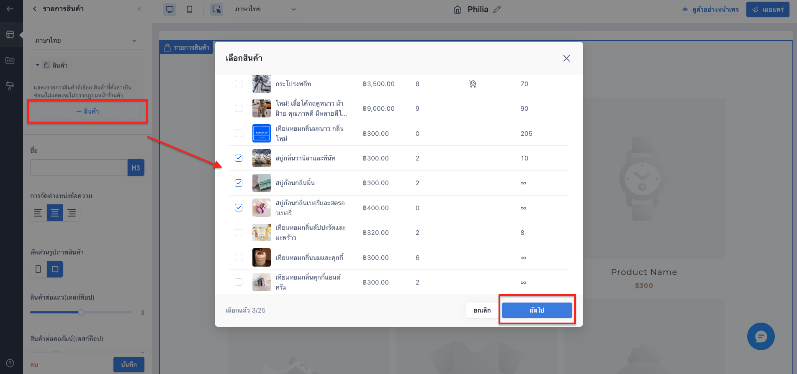This screenshot has height=374, width=797.
Task: Open ดูตัวอย่างหน้าเพจ page preview link
Action: tap(710, 9)
